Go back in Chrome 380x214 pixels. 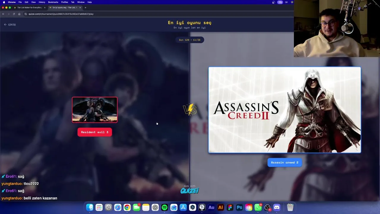pyautogui.click(x=3, y=14)
